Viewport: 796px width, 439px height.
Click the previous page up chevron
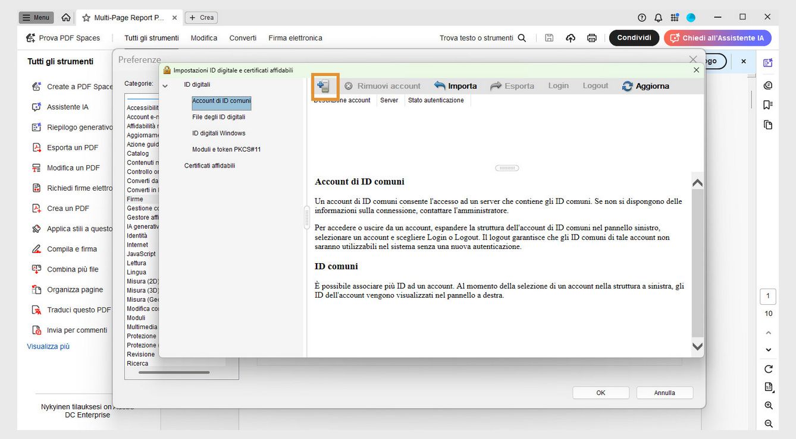pos(768,332)
